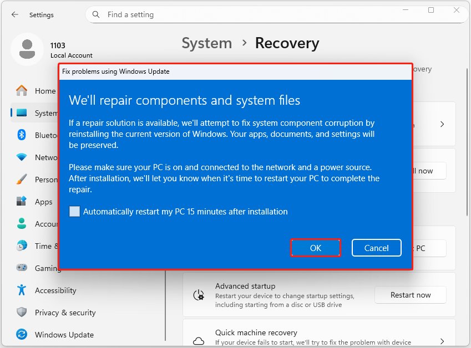Open Accounts settings via the person icon
471x348 pixels.
pyautogui.click(x=21, y=223)
